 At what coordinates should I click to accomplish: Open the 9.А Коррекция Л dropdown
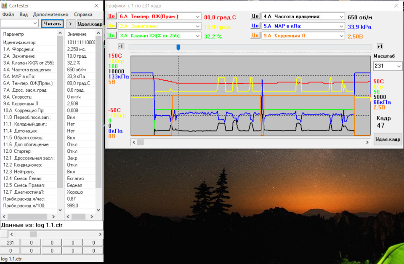tap(341, 36)
